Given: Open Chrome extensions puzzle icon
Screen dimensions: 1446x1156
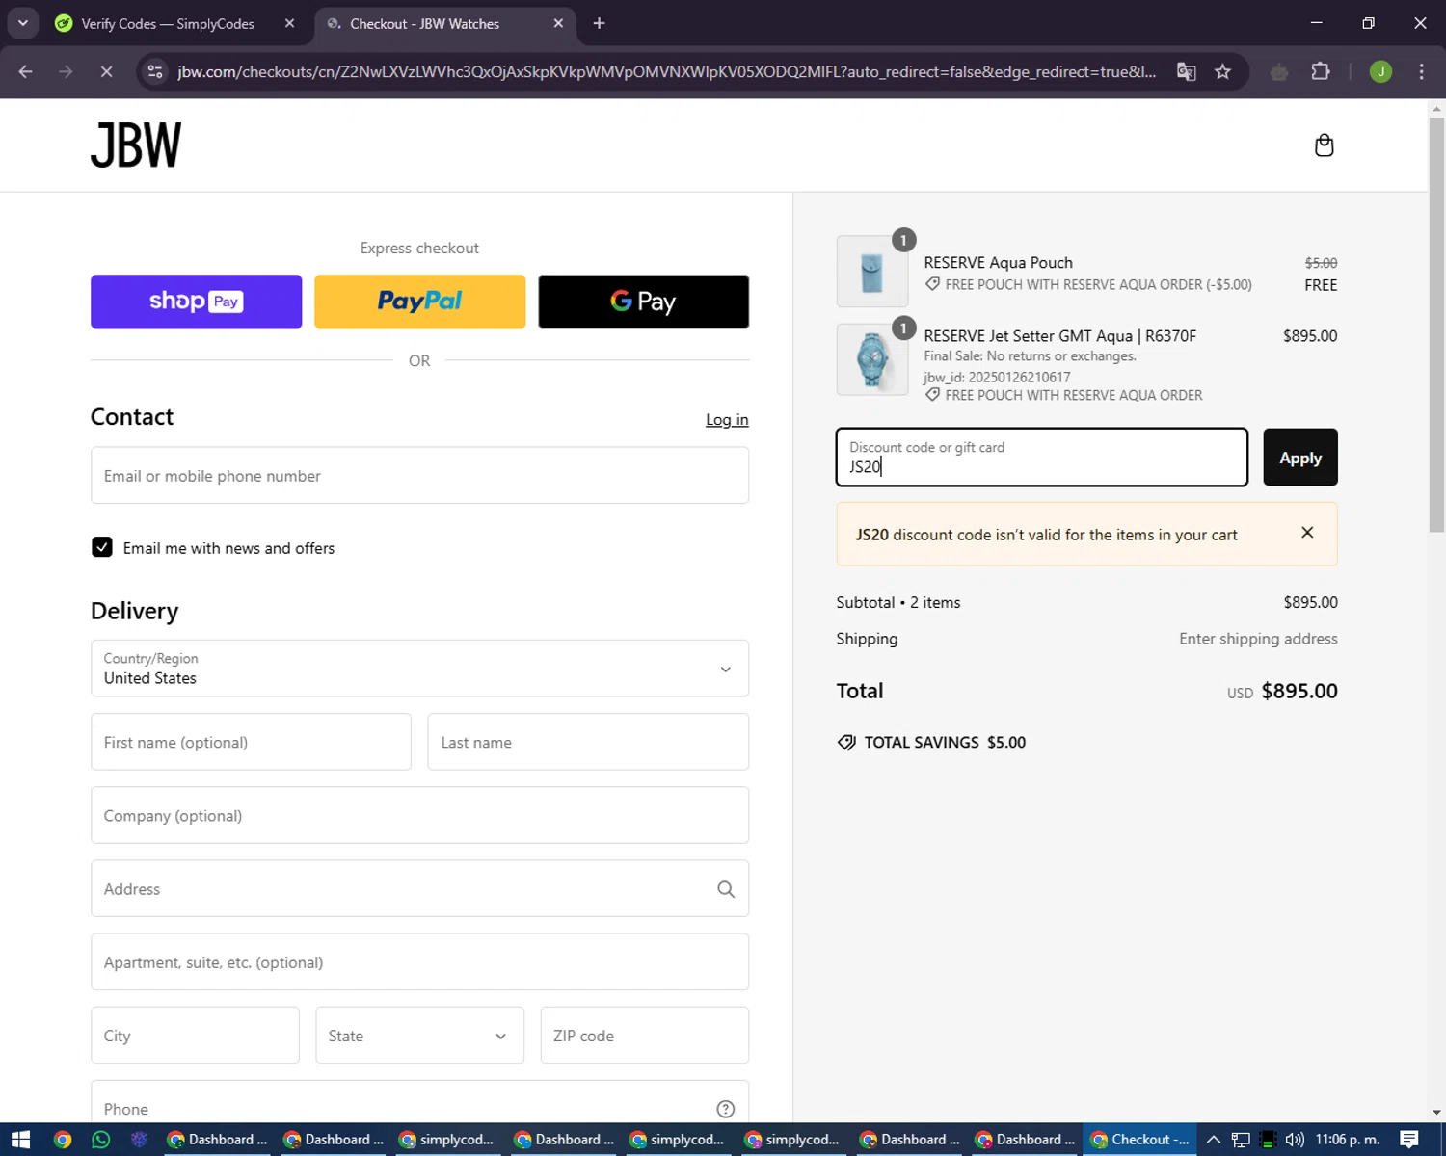Looking at the screenshot, I should coord(1321,71).
